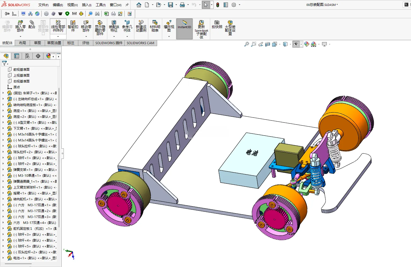
Task: Open the dropdown under 线性零部件阵列
Action: (x=58, y=36)
